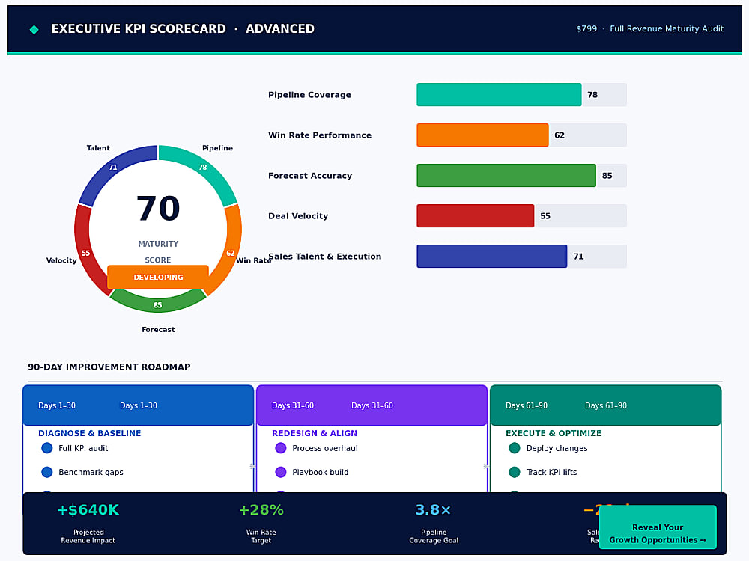
Task: Select the Redesign & Align heading
Action: tap(315, 433)
